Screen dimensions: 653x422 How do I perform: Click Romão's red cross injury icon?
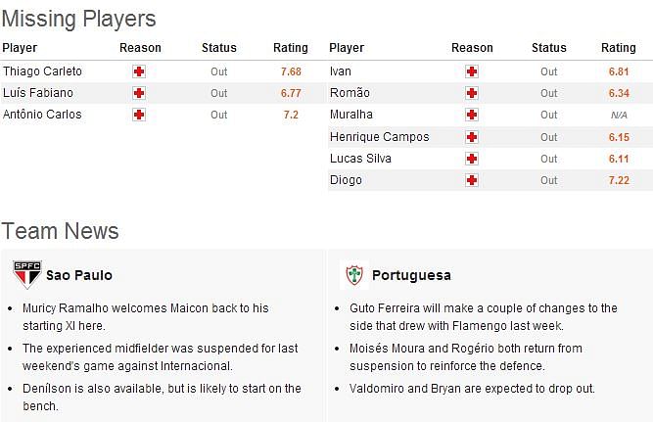472,93
